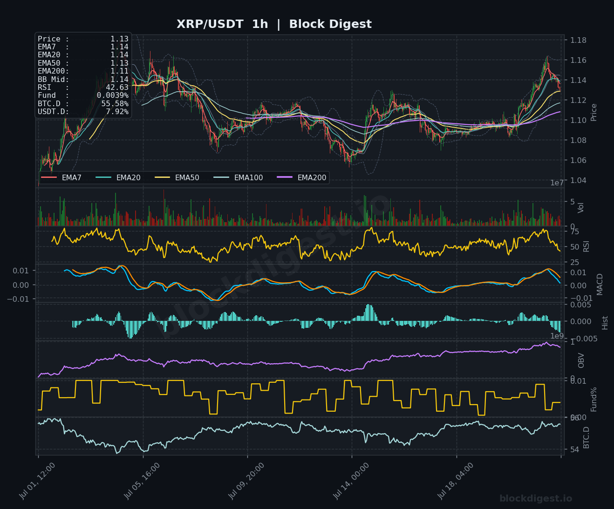Screen dimensions: 614x509
Task: Click the Jul 05, 16:00 date label
Action: pos(142,481)
